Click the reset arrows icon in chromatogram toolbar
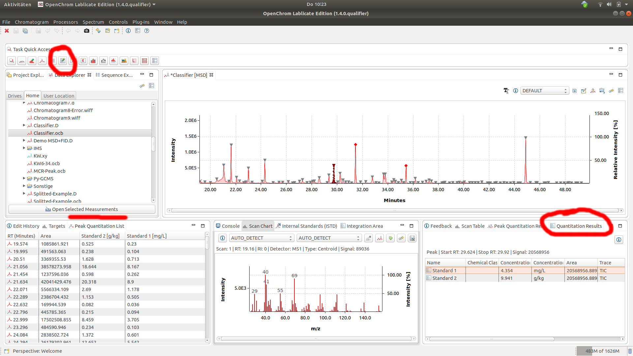The width and height of the screenshot is (633, 356). pyautogui.click(x=611, y=91)
